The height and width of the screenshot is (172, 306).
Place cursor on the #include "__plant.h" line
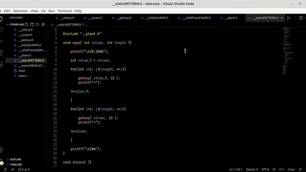(82, 34)
